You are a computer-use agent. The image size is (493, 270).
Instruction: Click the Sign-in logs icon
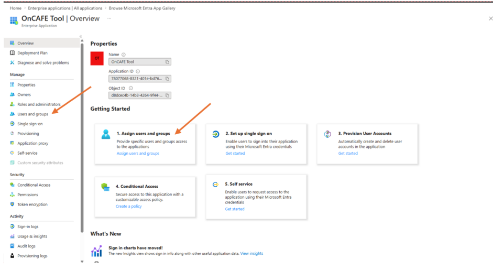coord(12,226)
